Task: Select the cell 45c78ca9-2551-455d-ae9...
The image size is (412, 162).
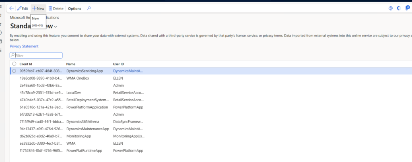Action: click(x=41, y=93)
